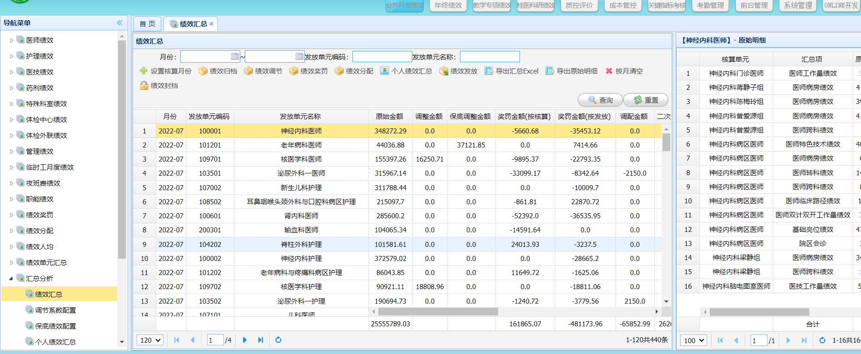The width and height of the screenshot is (861, 354).
Task: Select 调节系数配置 in tree
Action: pos(55,310)
